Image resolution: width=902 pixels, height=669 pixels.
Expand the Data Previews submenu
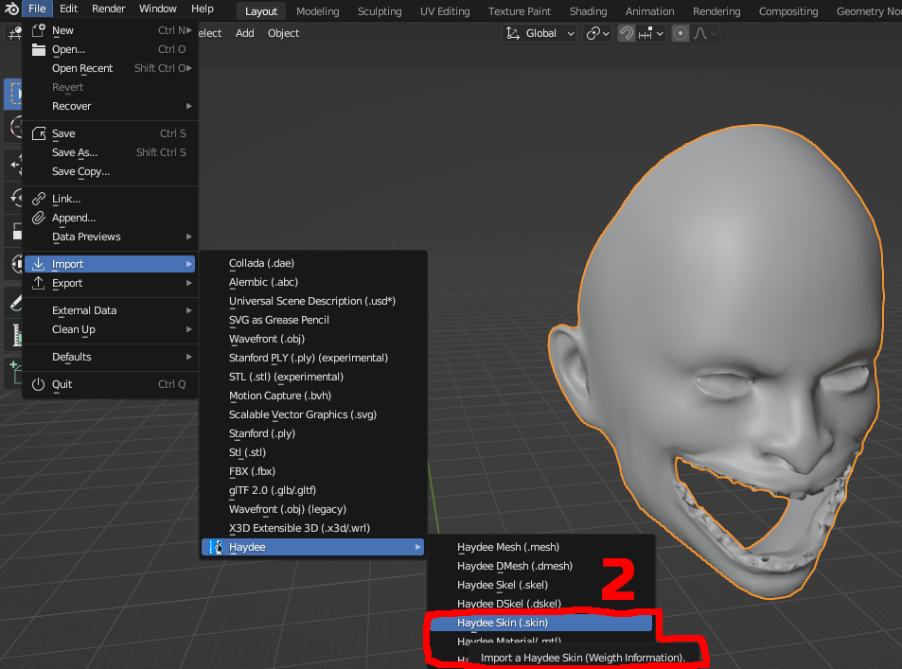click(110, 237)
